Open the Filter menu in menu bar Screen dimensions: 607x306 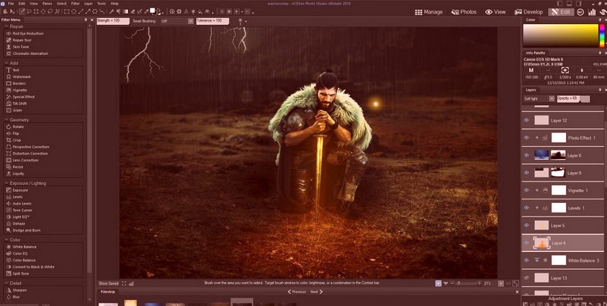point(76,4)
